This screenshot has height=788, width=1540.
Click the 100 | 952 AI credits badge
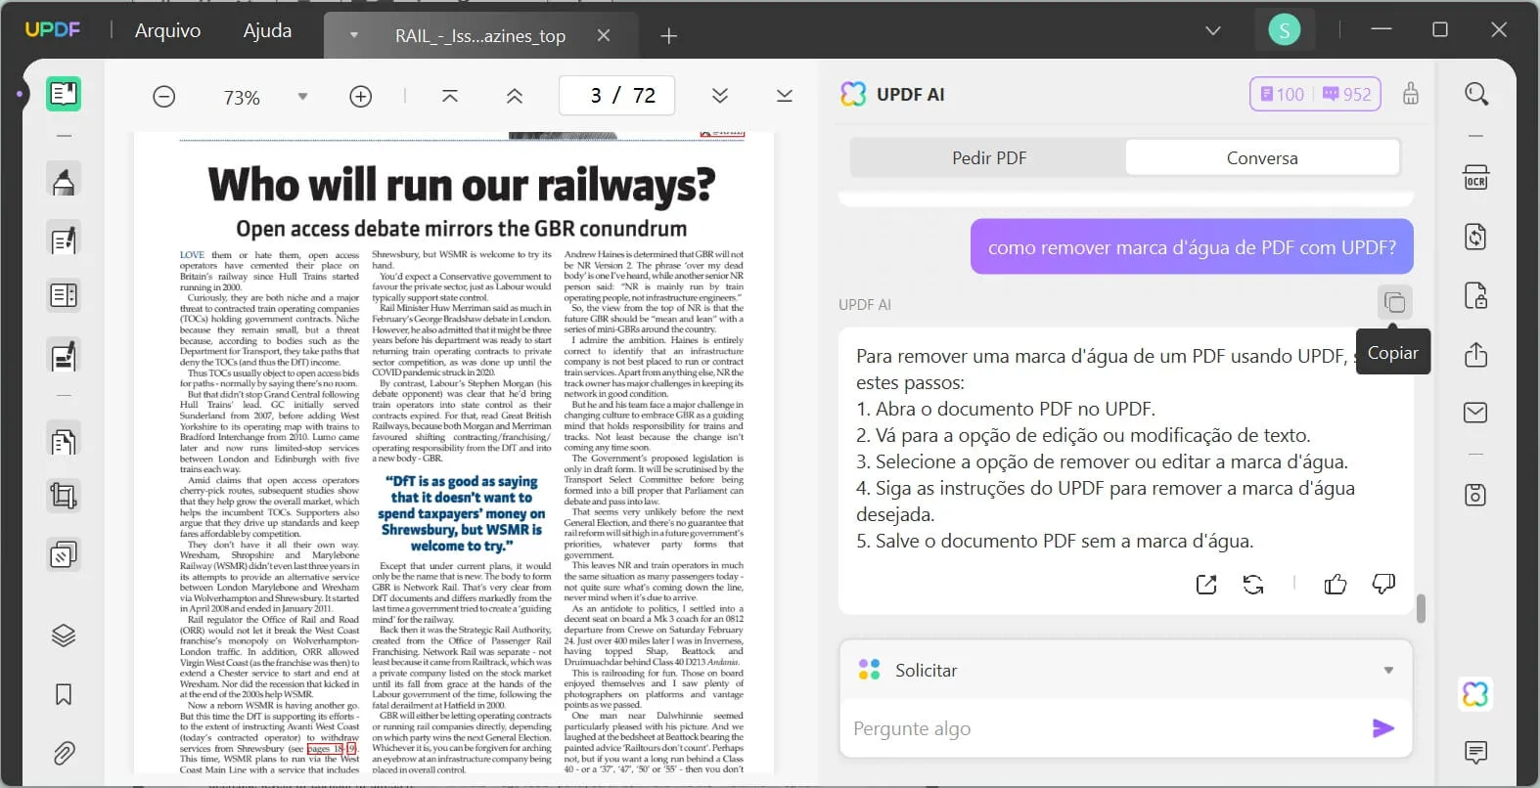pos(1315,94)
